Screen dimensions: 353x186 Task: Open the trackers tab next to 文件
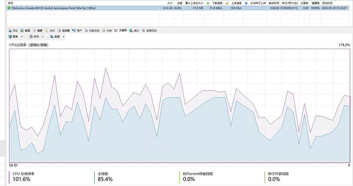64,30
